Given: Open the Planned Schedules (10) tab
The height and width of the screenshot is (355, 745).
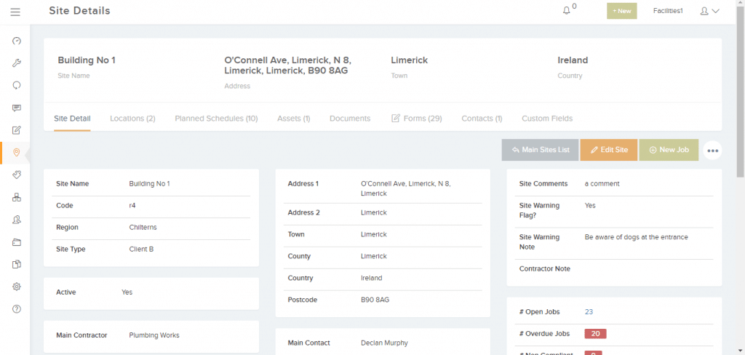Looking at the screenshot, I should click(x=216, y=119).
